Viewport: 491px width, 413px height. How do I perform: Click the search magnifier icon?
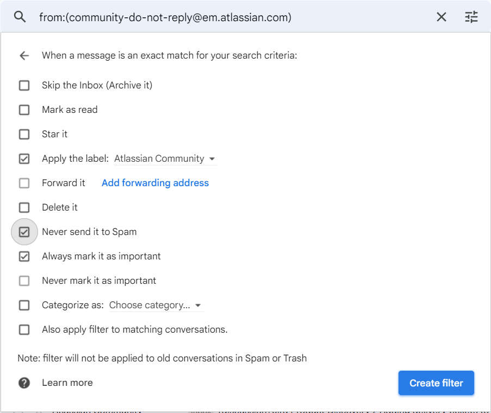[20, 17]
